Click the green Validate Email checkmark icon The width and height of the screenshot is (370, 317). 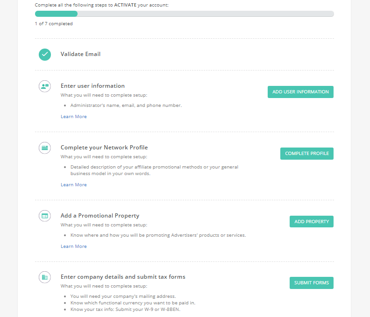click(45, 55)
